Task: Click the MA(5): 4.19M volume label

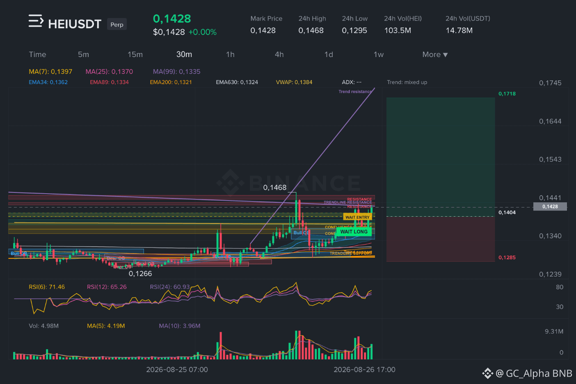Action: click(x=106, y=326)
